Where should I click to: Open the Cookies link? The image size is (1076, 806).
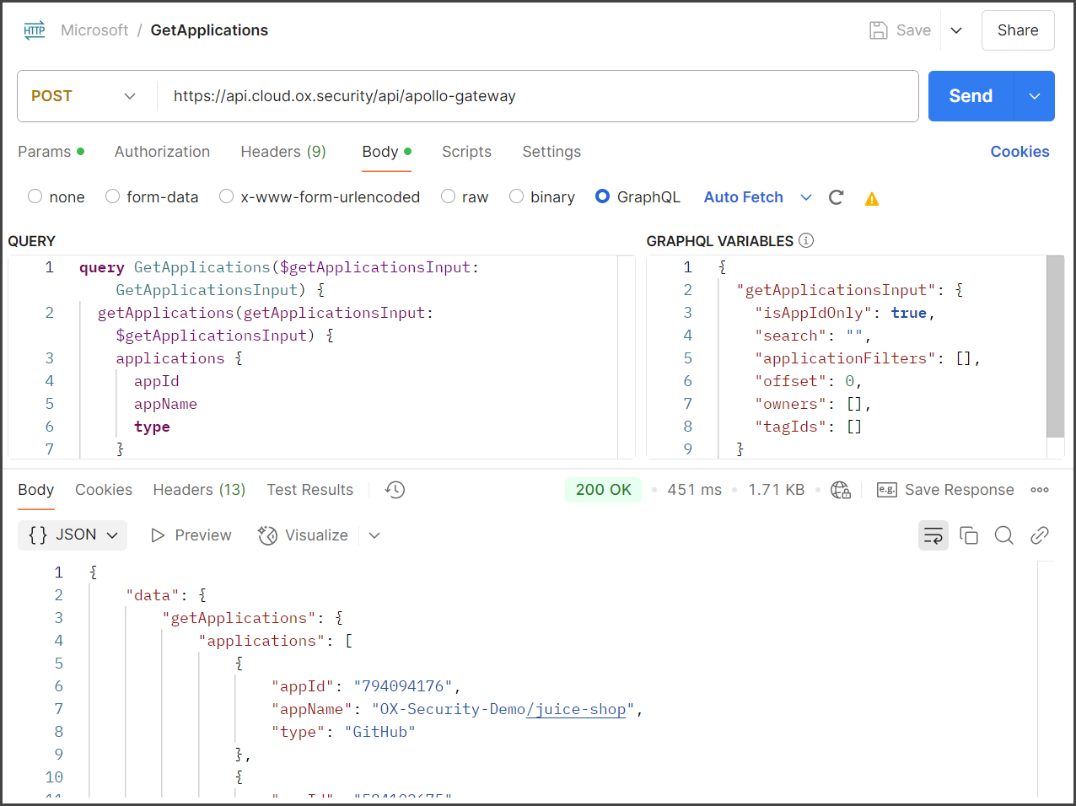pyautogui.click(x=1020, y=152)
